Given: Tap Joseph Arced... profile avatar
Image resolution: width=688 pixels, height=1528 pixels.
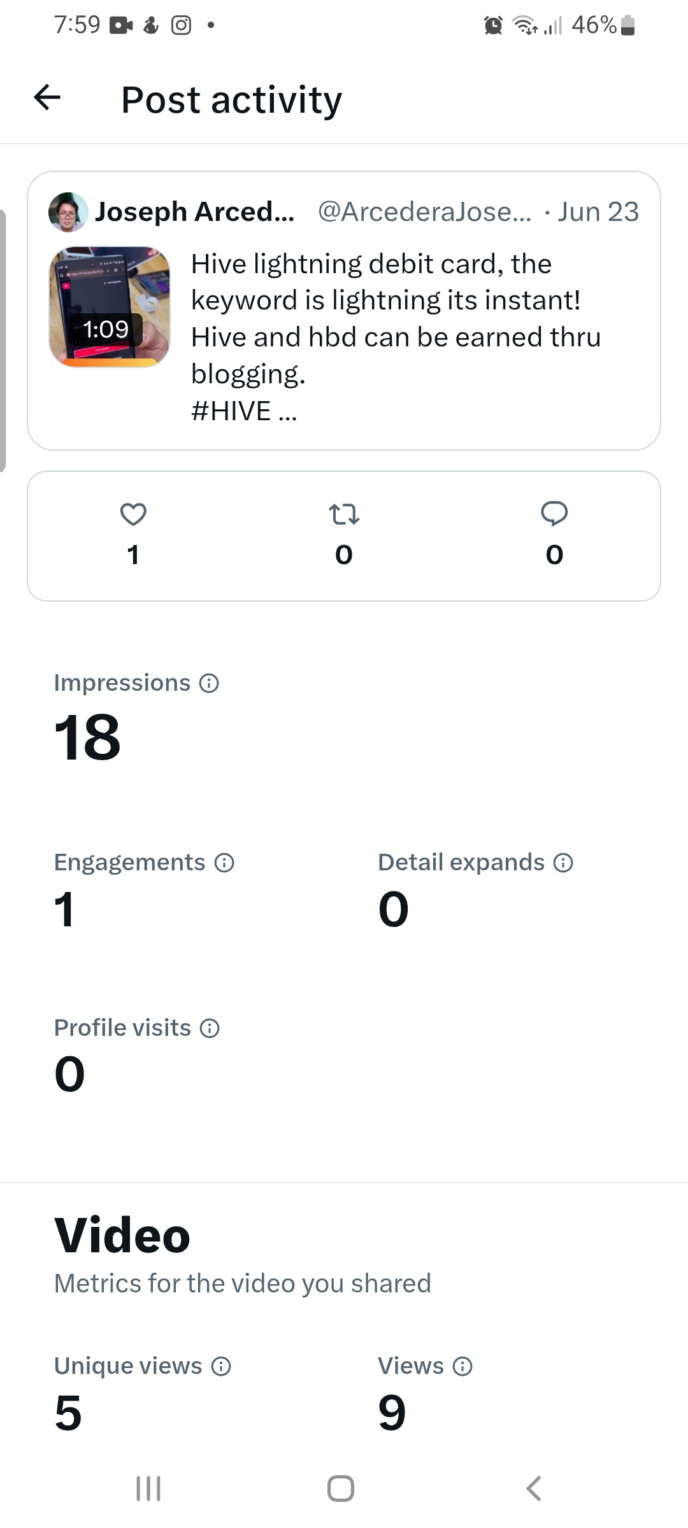Looking at the screenshot, I should (68, 212).
